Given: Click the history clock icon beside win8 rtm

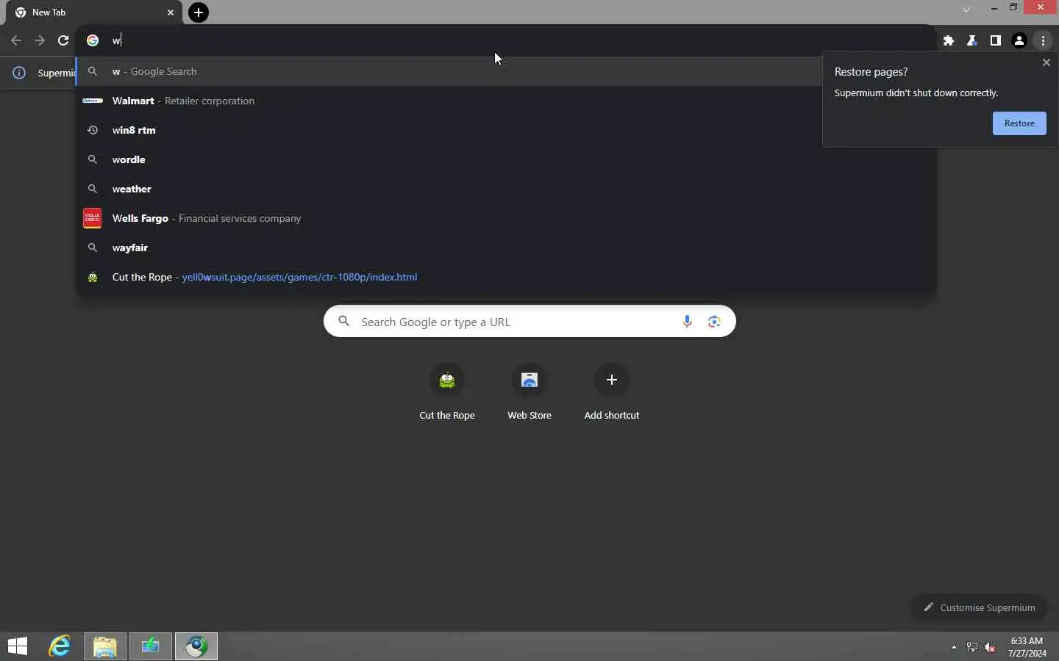Looking at the screenshot, I should (93, 130).
